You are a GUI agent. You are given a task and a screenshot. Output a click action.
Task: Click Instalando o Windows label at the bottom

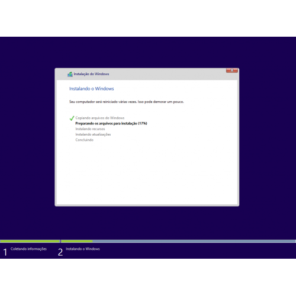pos(83,249)
